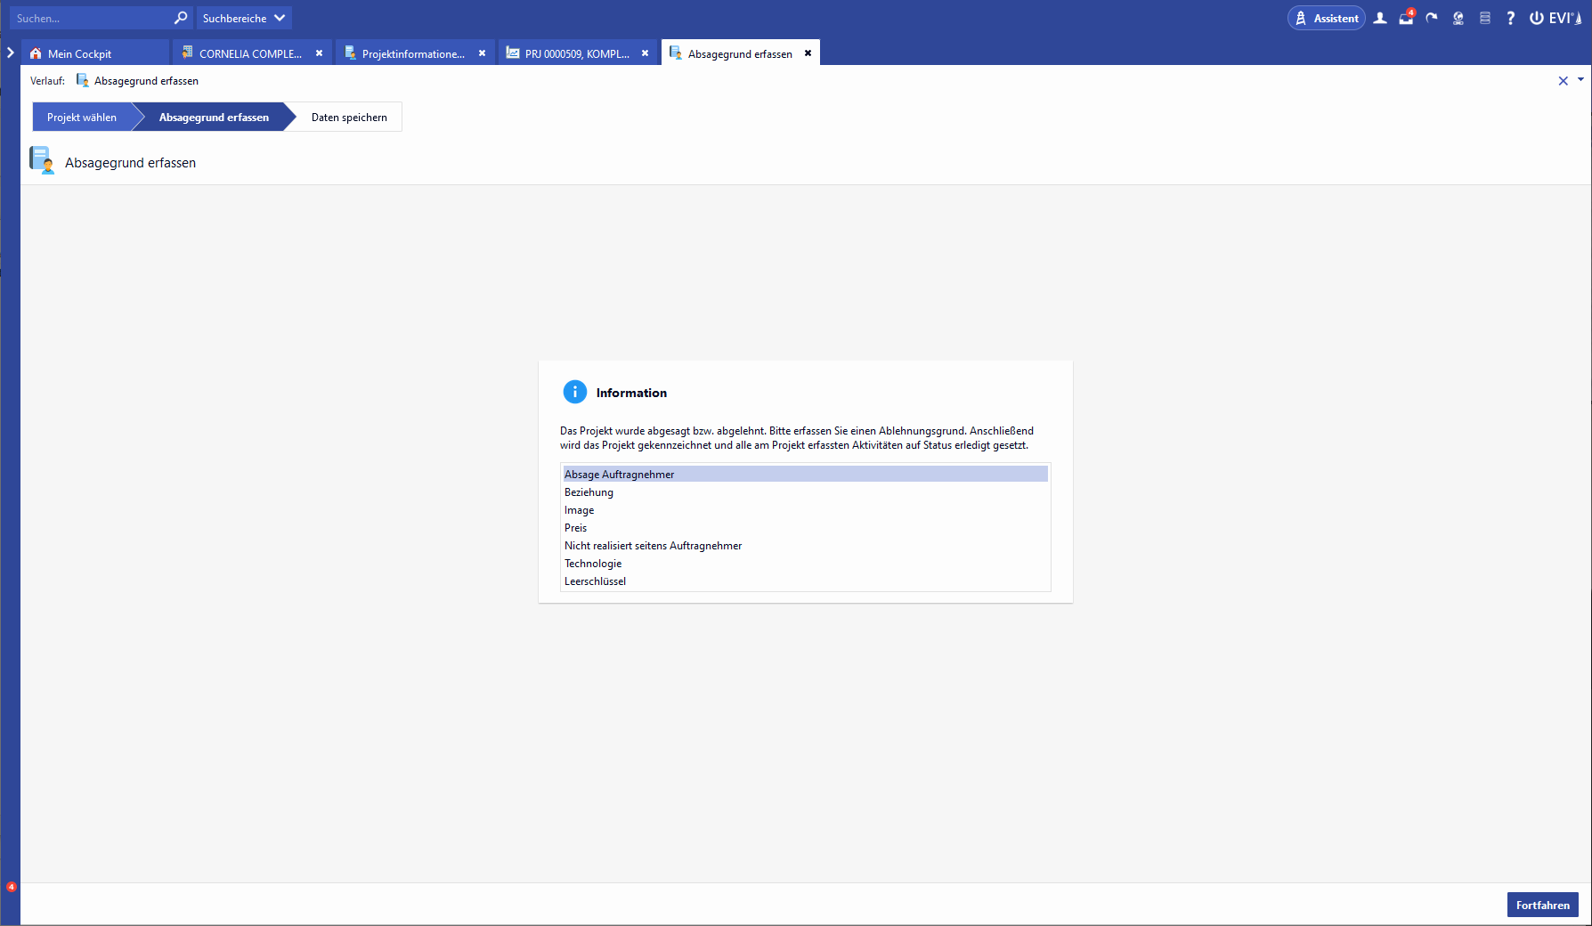
Task: Click the search magnifier icon
Action: pos(181,18)
